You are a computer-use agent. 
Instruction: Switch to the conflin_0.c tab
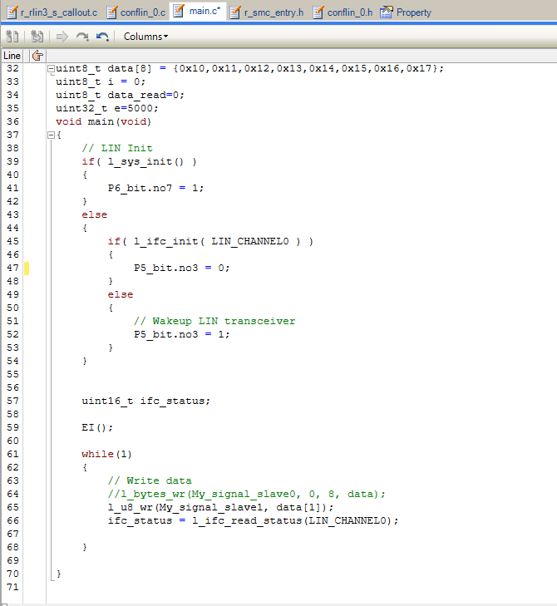tap(136, 12)
